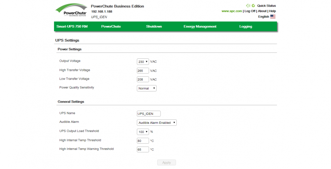Viewport: 331px width, 169px height.
Task: Expand the Power Quality Sensitivity dropdown
Action: (147, 88)
